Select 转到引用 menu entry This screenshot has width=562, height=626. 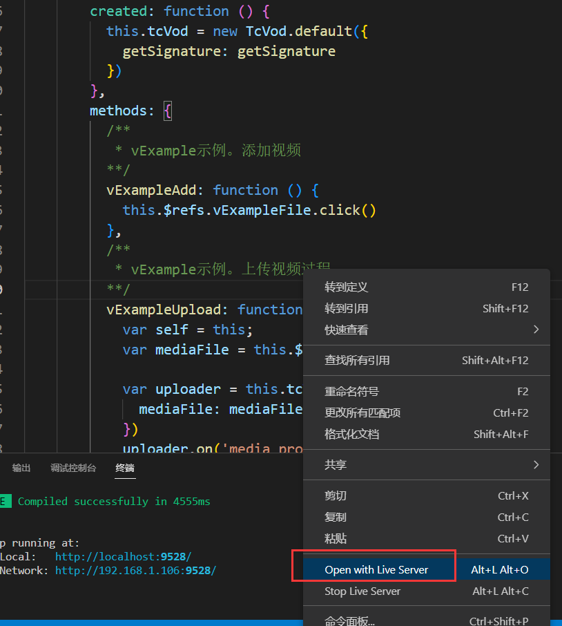coord(427,308)
